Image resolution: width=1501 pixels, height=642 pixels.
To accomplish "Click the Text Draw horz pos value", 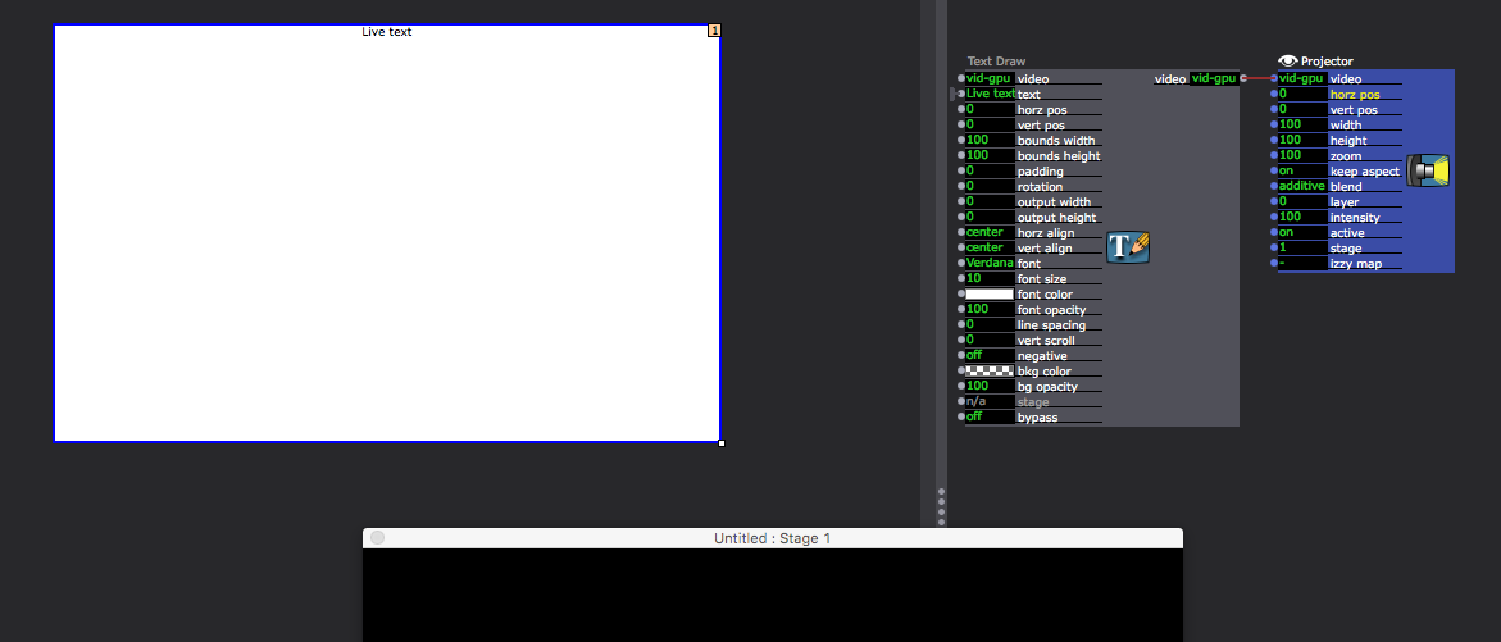I will pos(990,109).
